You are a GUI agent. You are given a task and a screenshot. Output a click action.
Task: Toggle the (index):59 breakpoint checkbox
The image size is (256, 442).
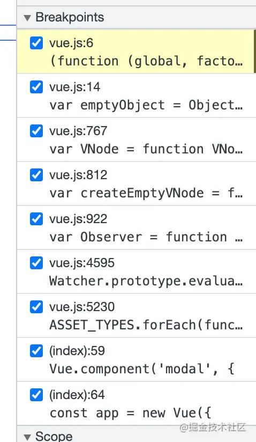tap(36, 351)
